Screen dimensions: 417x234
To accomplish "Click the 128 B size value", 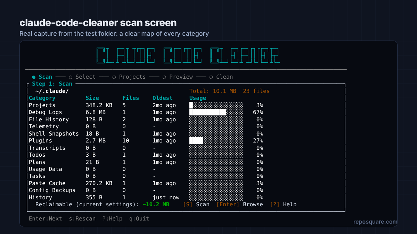I will (94, 120).
